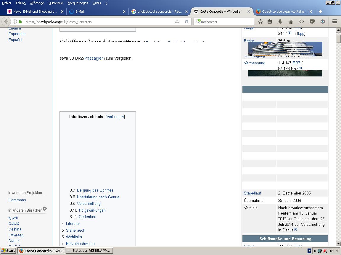Switch to unglück costa concordia Google tab

pyautogui.click(x=160, y=12)
